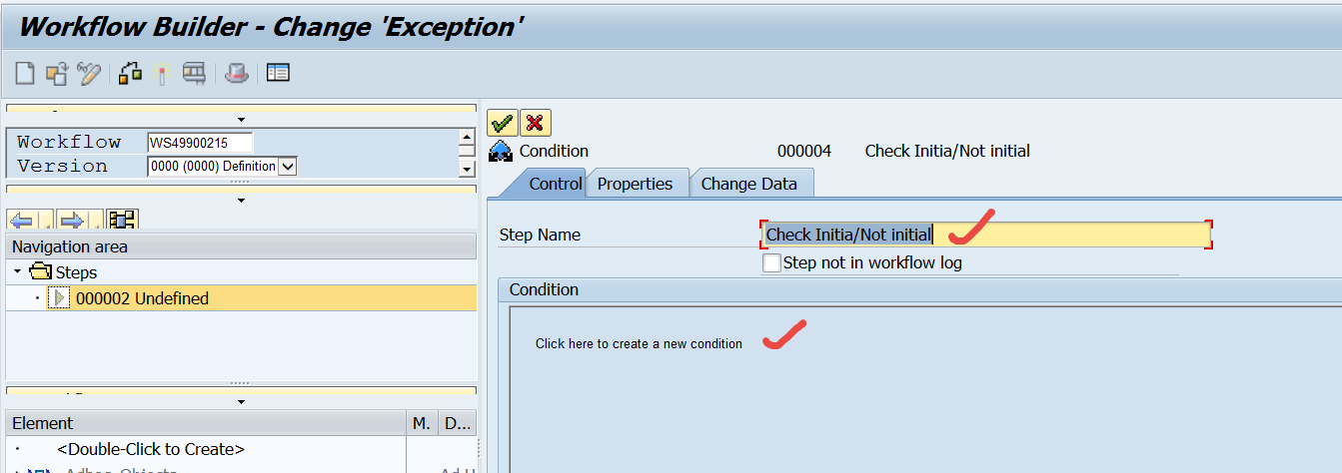Collapse the panel above the Element list

coord(241,401)
